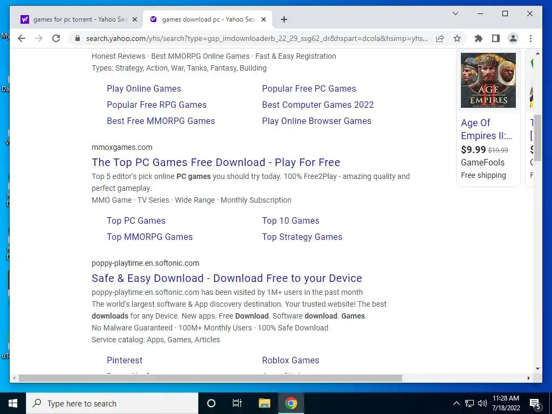The image size is (552, 414).
Task: Open Cortana from the taskbar circle icon
Action: click(x=211, y=403)
